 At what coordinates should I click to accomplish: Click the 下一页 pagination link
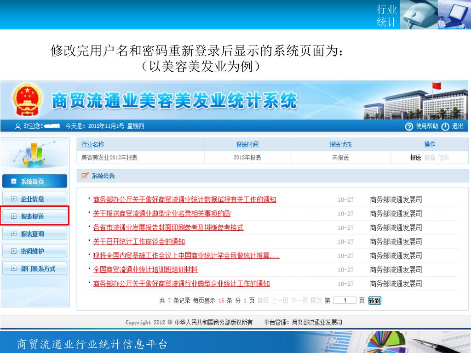point(299,301)
